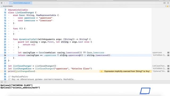Open editor layout options icon

[164, 3]
